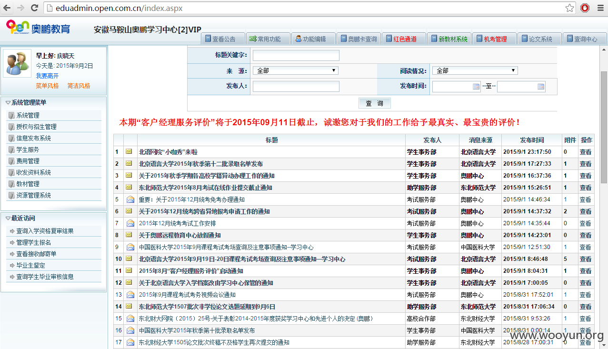Open recent link 查看接收邮寄单
608x349 pixels.
coord(36,254)
